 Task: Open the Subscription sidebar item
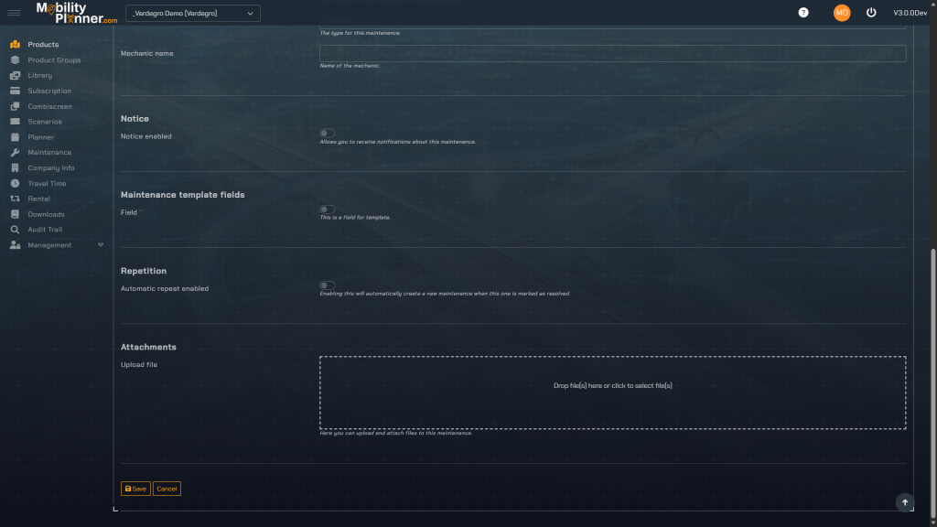pyautogui.click(x=48, y=91)
